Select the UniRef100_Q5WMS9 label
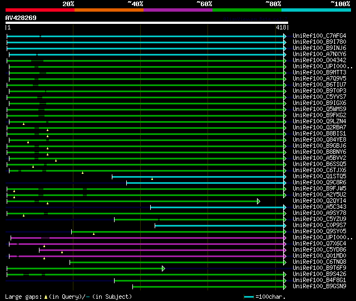Screen dimensions: 356x301 point(319,109)
